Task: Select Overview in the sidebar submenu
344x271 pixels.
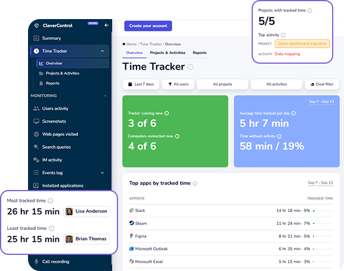Action: 73,63
